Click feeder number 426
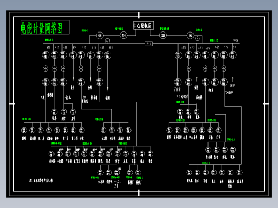 pos(226,47)
